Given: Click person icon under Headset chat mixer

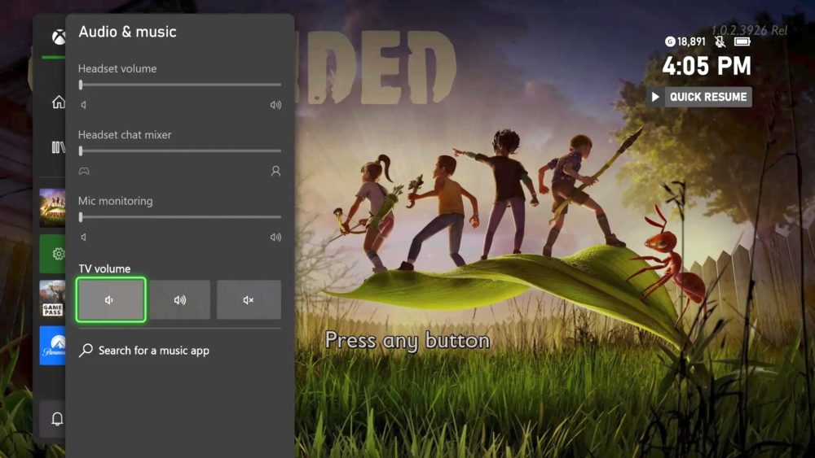Looking at the screenshot, I should tap(276, 171).
